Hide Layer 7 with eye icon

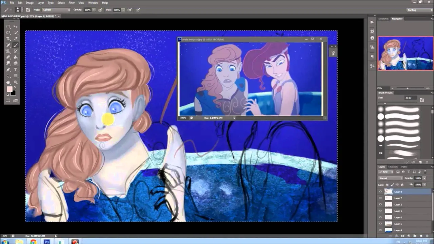(380, 198)
